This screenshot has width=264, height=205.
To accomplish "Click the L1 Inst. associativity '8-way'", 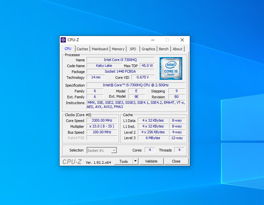I will tap(177, 126).
